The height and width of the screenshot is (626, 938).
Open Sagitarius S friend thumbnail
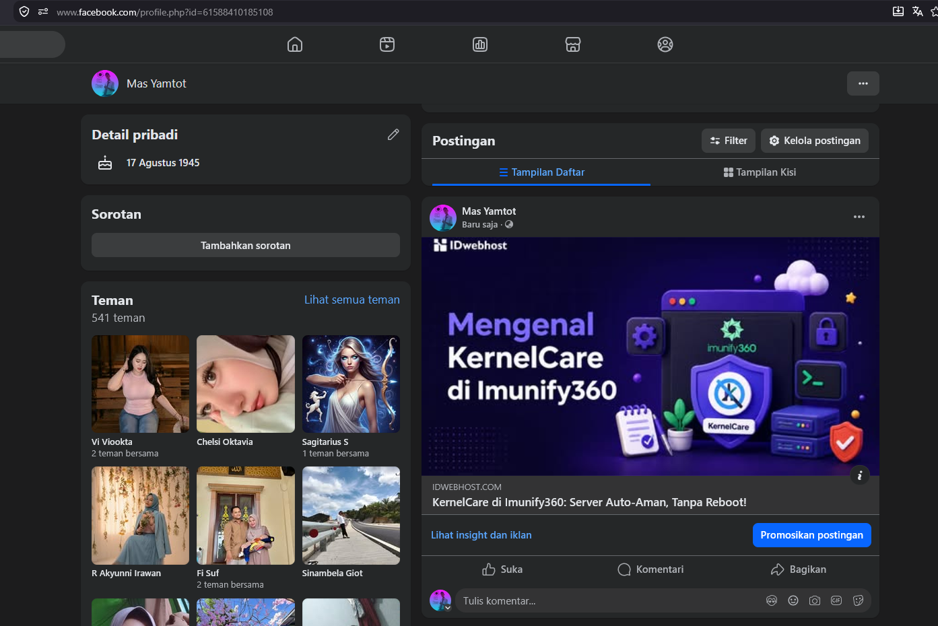pyautogui.click(x=351, y=384)
